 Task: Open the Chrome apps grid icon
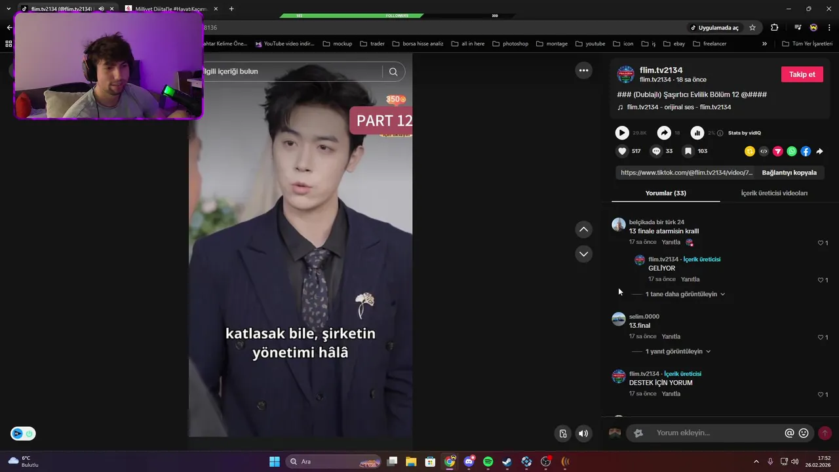9,44
